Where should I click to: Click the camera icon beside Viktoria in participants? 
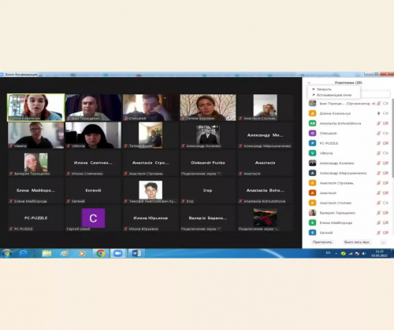tap(385, 153)
